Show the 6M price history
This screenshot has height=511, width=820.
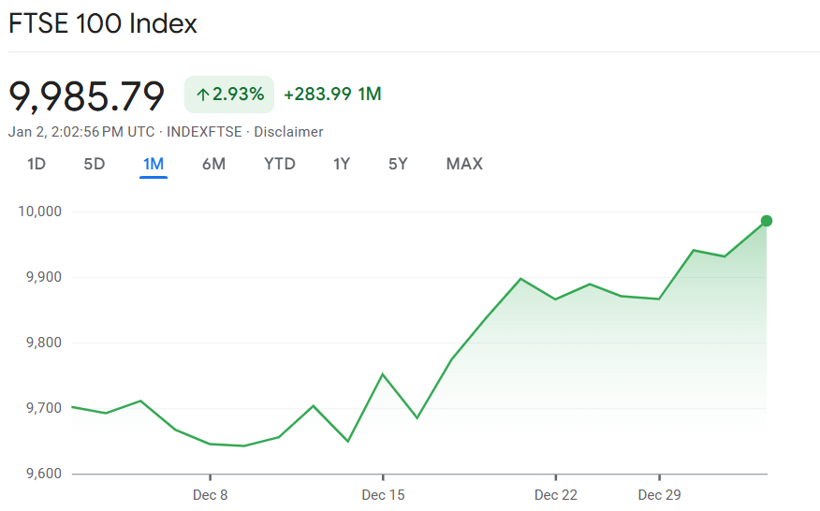[213, 165]
